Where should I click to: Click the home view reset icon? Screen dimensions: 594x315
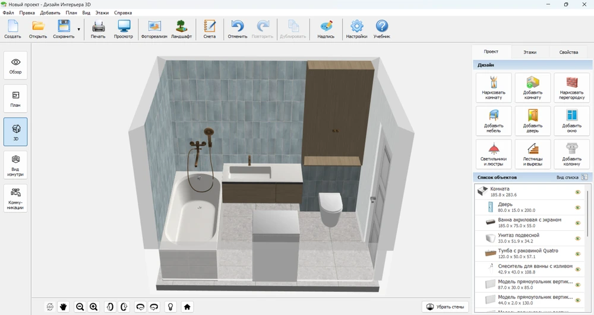coord(187,307)
